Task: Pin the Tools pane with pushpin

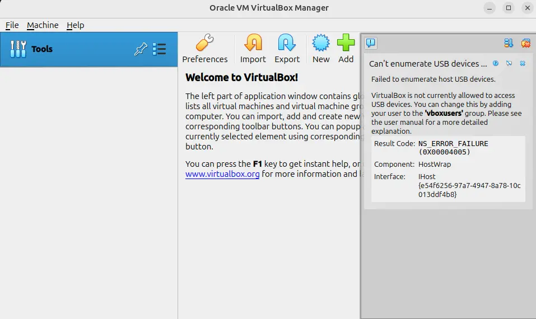Action: tap(141, 49)
